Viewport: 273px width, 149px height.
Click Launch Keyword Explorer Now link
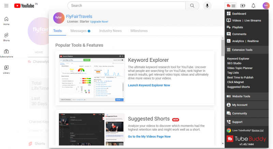[149, 85]
